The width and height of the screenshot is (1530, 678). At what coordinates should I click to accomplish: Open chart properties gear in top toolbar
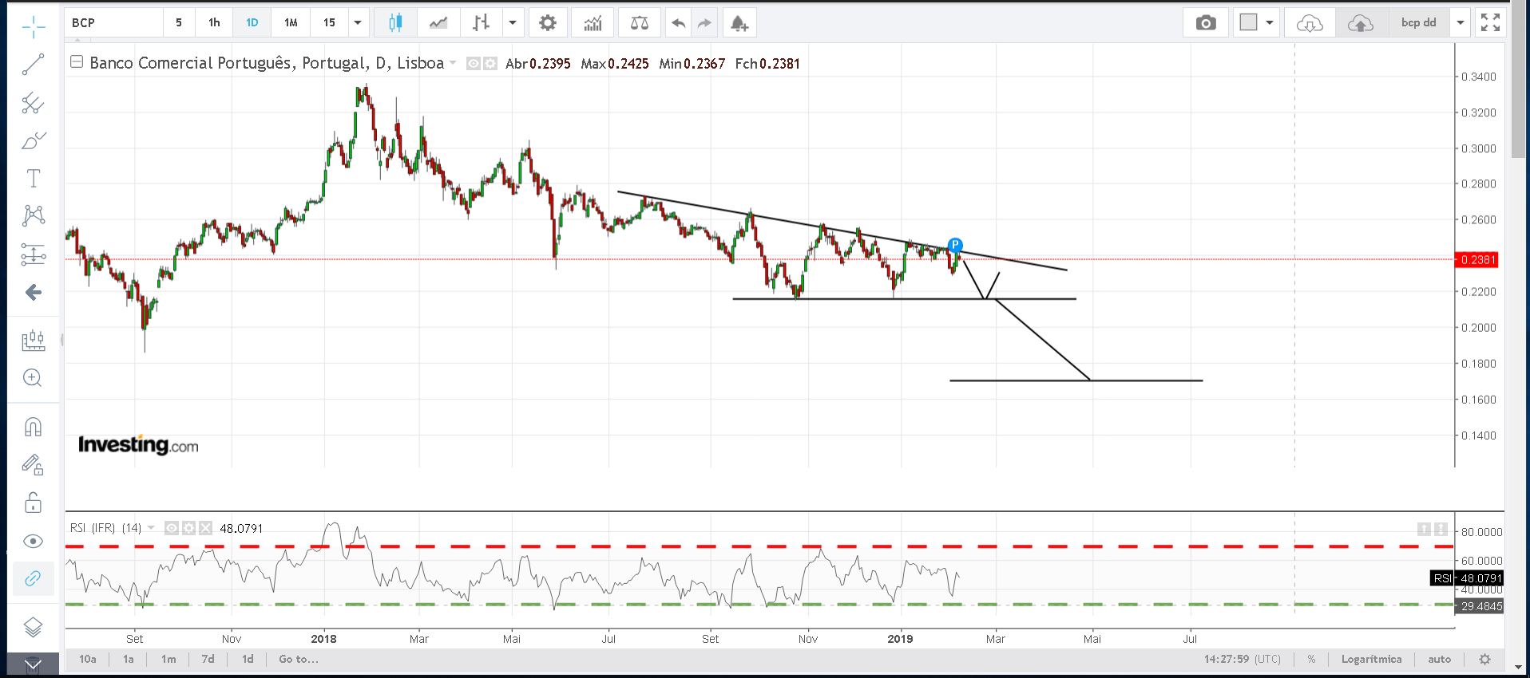pyautogui.click(x=548, y=23)
